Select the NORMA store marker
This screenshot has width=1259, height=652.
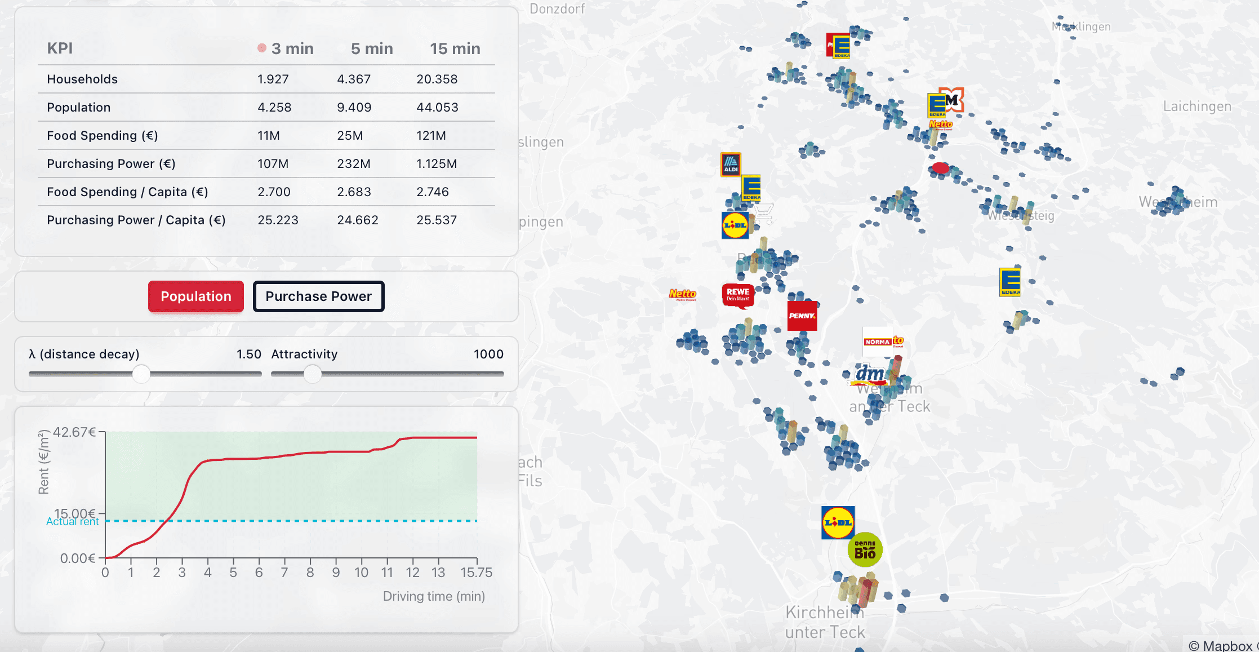pos(877,341)
